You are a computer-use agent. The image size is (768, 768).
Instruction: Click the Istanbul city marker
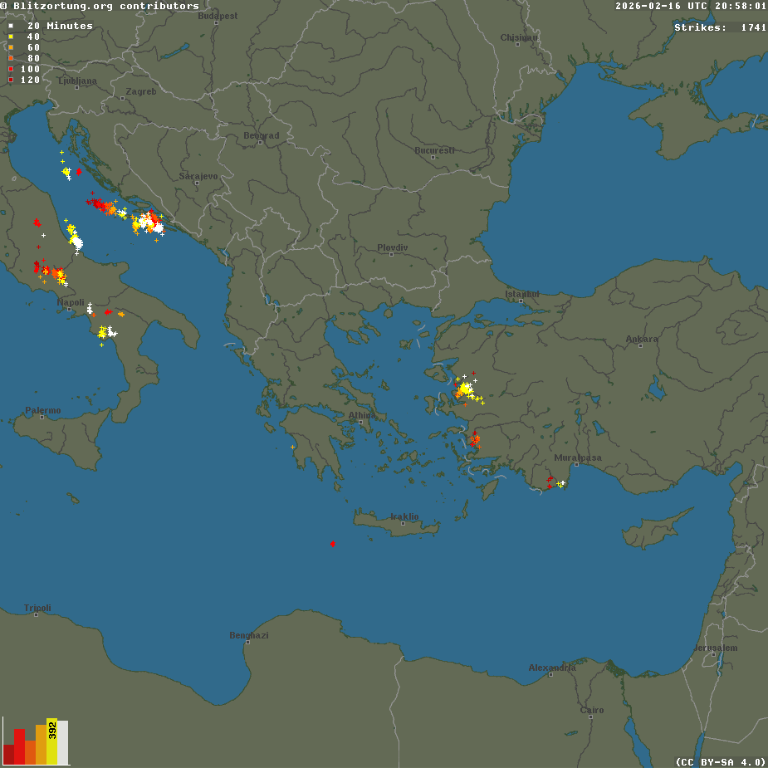tap(521, 301)
